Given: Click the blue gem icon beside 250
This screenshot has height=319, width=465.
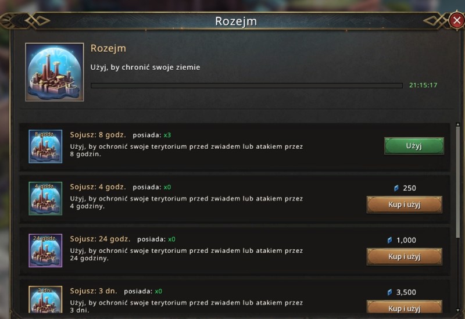Looking at the screenshot, I should 396,188.
